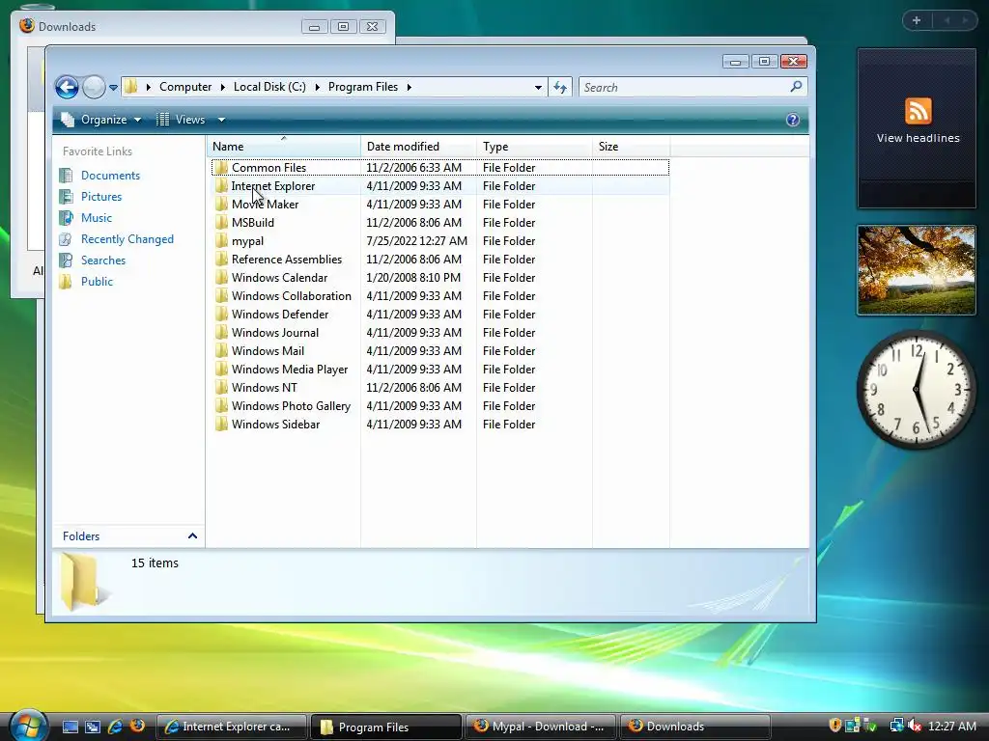Go back with the blue Back arrow button
Screen dimensions: 989x741
click(67, 87)
